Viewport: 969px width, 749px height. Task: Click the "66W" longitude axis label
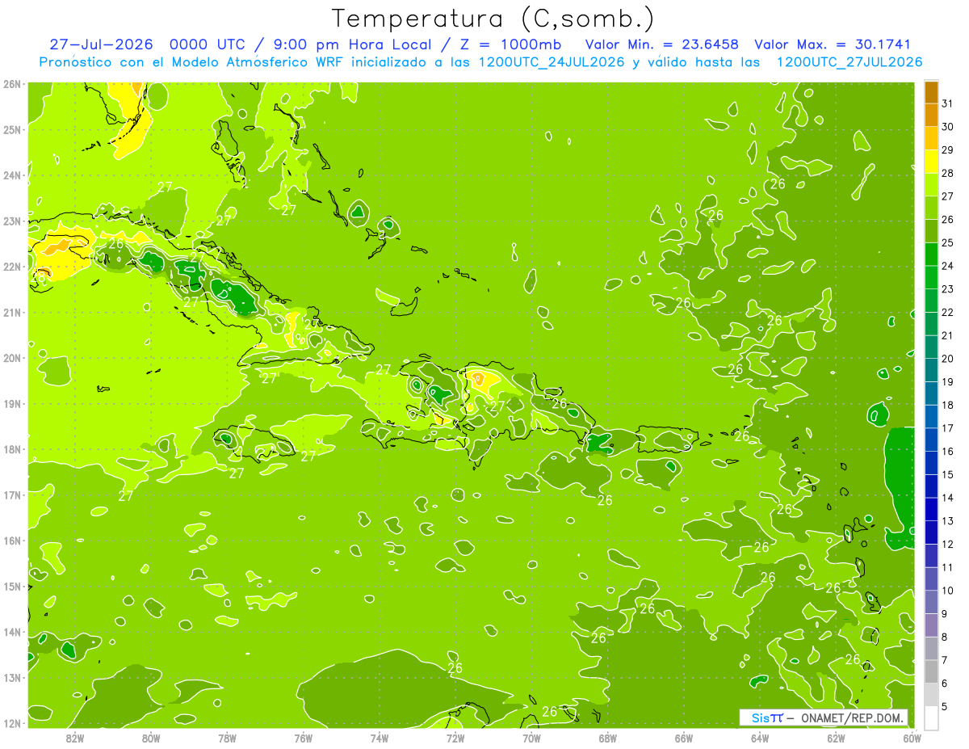tap(684, 738)
